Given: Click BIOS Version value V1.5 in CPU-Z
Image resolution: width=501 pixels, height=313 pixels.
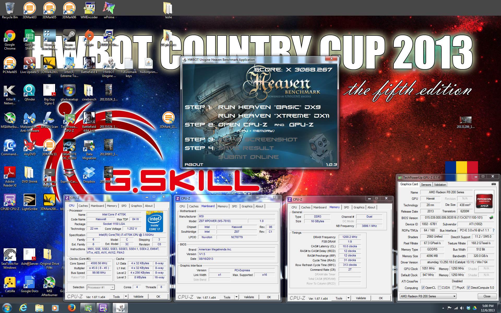Looking at the screenshot, I should click(236, 254).
